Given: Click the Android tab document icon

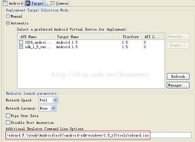Looking at the screenshot, I should click(x=5, y=3).
